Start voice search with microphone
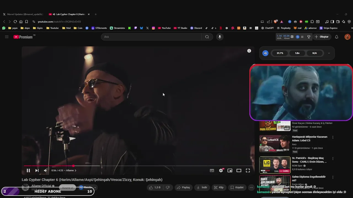Image resolution: width=353 pixels, height=198 pixels. [x=220, y=37]
